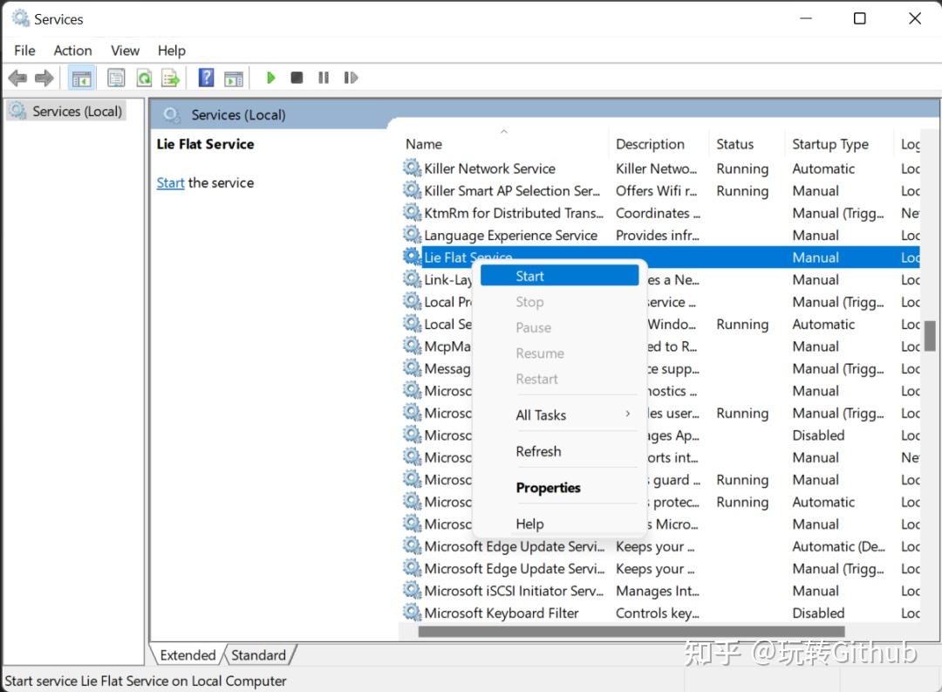Click the Back navigation arrow
The width and height of the screenshot is (942, 692).
pos(17,78)
